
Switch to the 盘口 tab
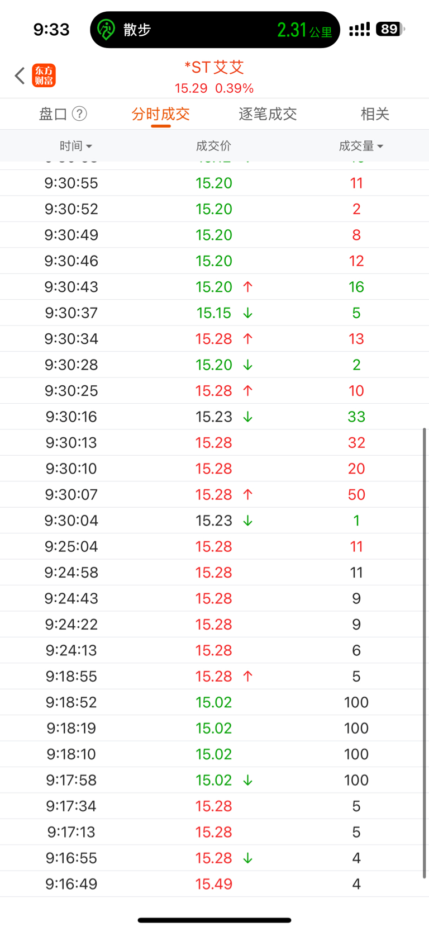(53, 114)
